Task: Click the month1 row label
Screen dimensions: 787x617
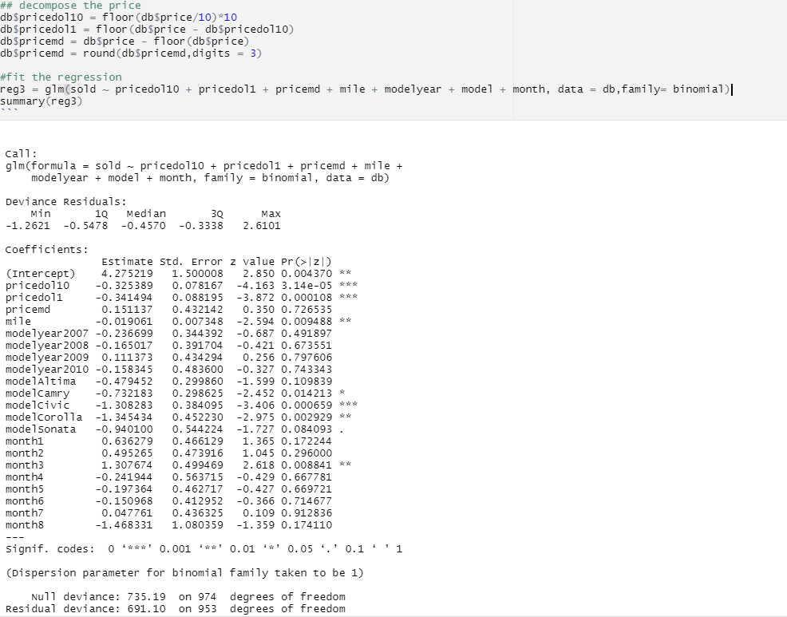Action: (24, 441)
